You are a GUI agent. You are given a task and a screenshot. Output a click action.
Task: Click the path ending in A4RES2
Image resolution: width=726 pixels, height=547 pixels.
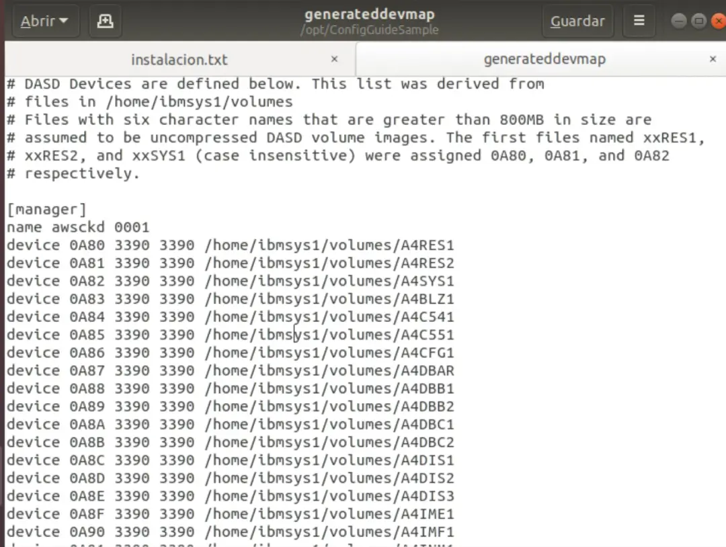[329, 263]
